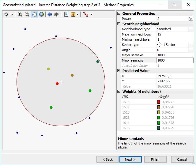This screenshot has height=165, width=196.
Task: Click the Full Extent globe icon
Action: 42,14
